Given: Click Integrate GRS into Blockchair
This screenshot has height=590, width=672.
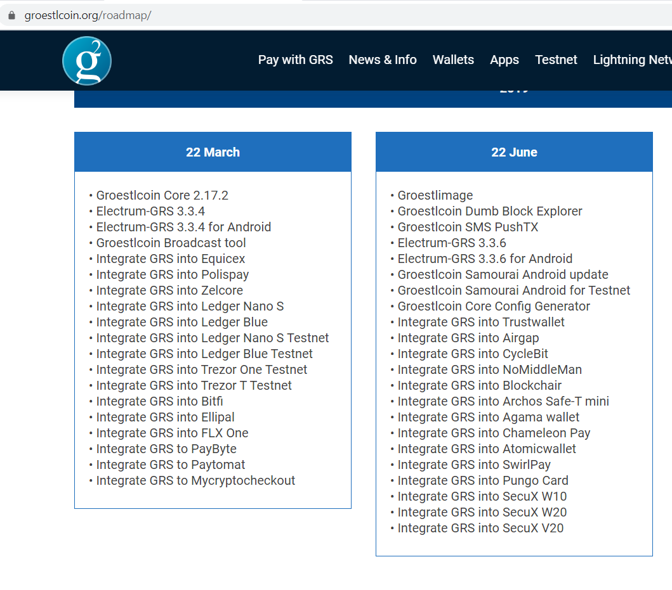Looking at the screenshot, I should [x=479, y=385].
